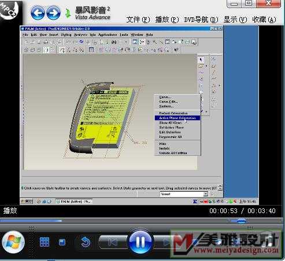Click the checkmark Done icon in the second toolbar row
Viewport: 285px width, 261px height.
coord(176,50)
